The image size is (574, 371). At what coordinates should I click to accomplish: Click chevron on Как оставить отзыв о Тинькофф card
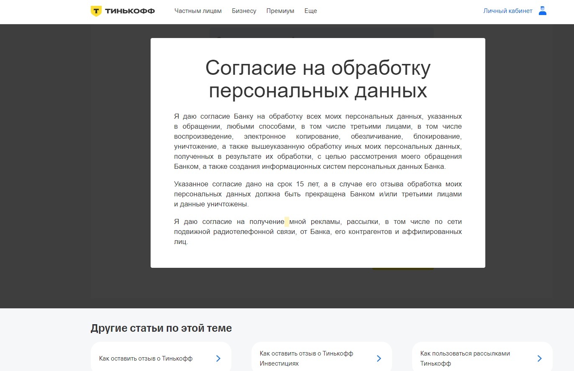218,358
